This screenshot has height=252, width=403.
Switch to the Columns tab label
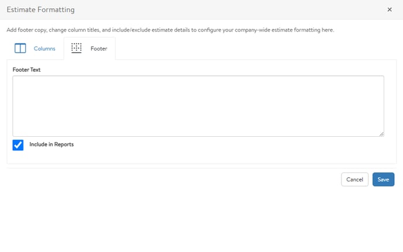[45, 49]
